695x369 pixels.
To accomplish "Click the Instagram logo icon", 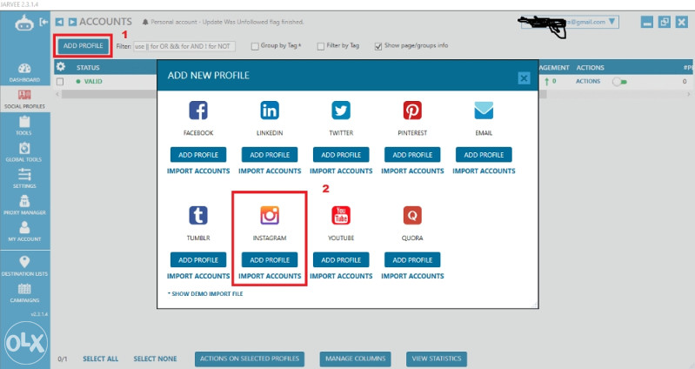I will (x=270, y=216).
